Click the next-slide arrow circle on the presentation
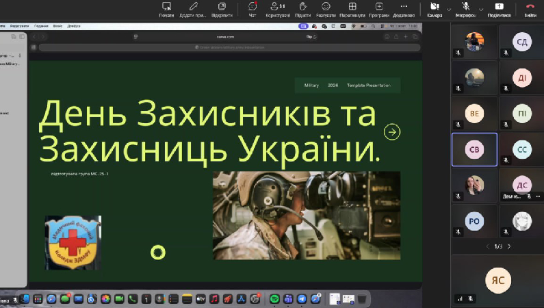The height and width of the screenshot is (308, 544). (x=392, y=132)
